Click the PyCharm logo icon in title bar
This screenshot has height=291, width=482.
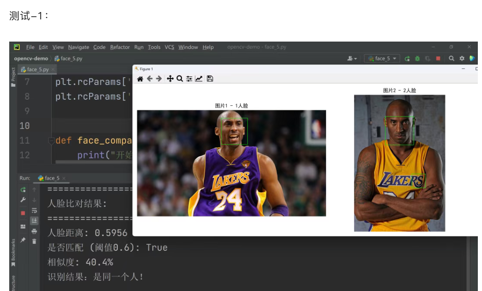[17, 47]
